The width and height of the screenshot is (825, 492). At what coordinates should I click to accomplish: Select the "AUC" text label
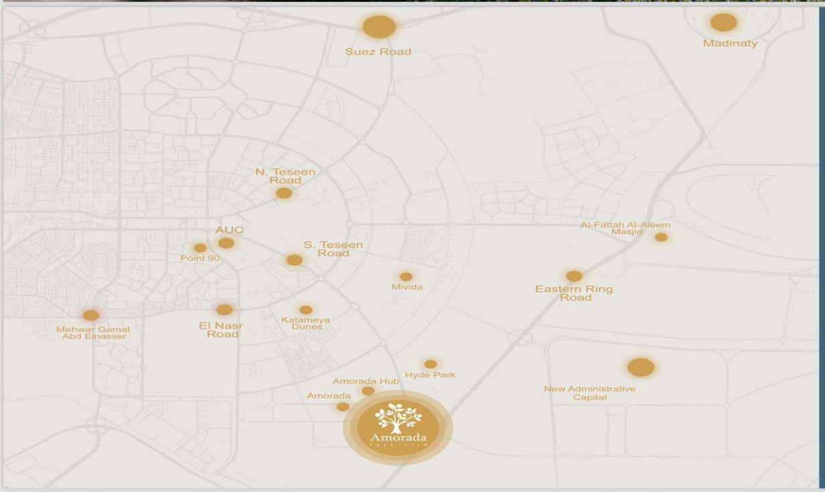[229, 230]
